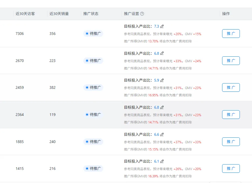Edit the 5.9 target ROI pencil icon
252x183 pixels.
(162, 80)
